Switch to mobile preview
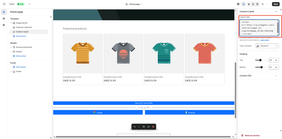This screenshot has width=282, height=139. pos(253,4)
